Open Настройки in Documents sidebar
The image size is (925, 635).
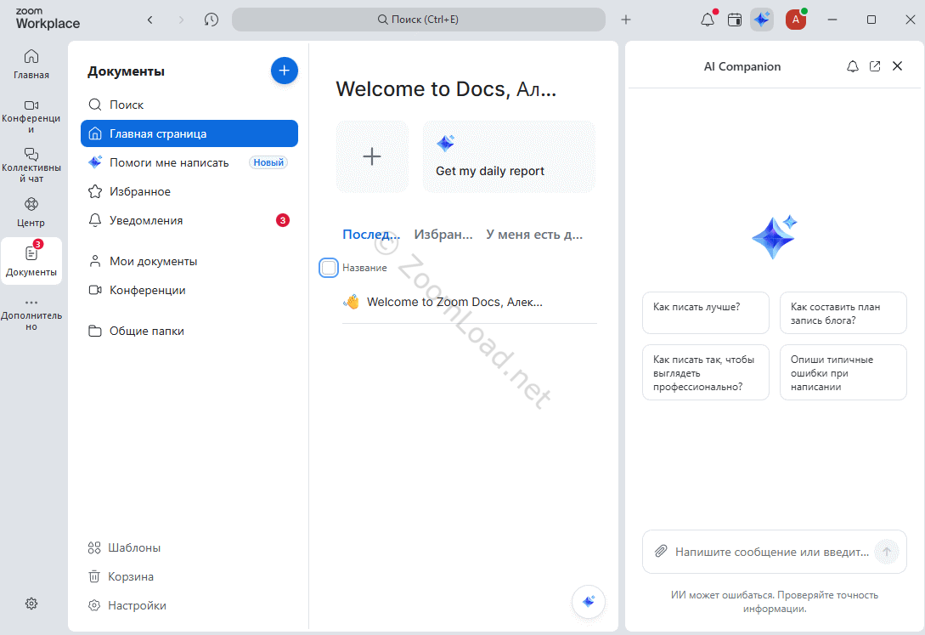tap(127, 605)
